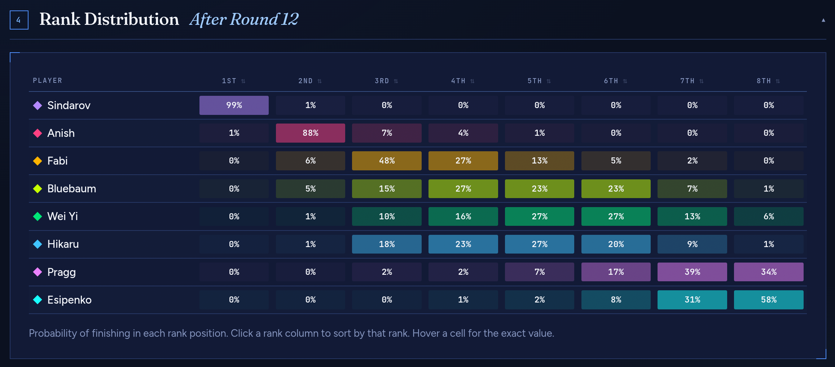Click the PLAYER column header
The width and height of the screenshot is (835, 367).
tap(48, 81)
